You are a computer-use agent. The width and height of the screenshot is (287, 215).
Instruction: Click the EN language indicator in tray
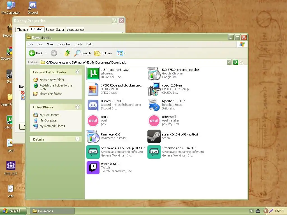click(251, 211)
